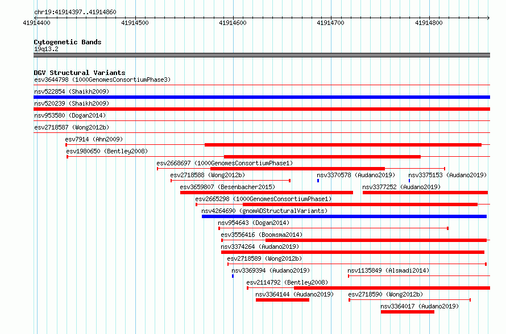Click the esv3644798 variant label

coord(102,80)
